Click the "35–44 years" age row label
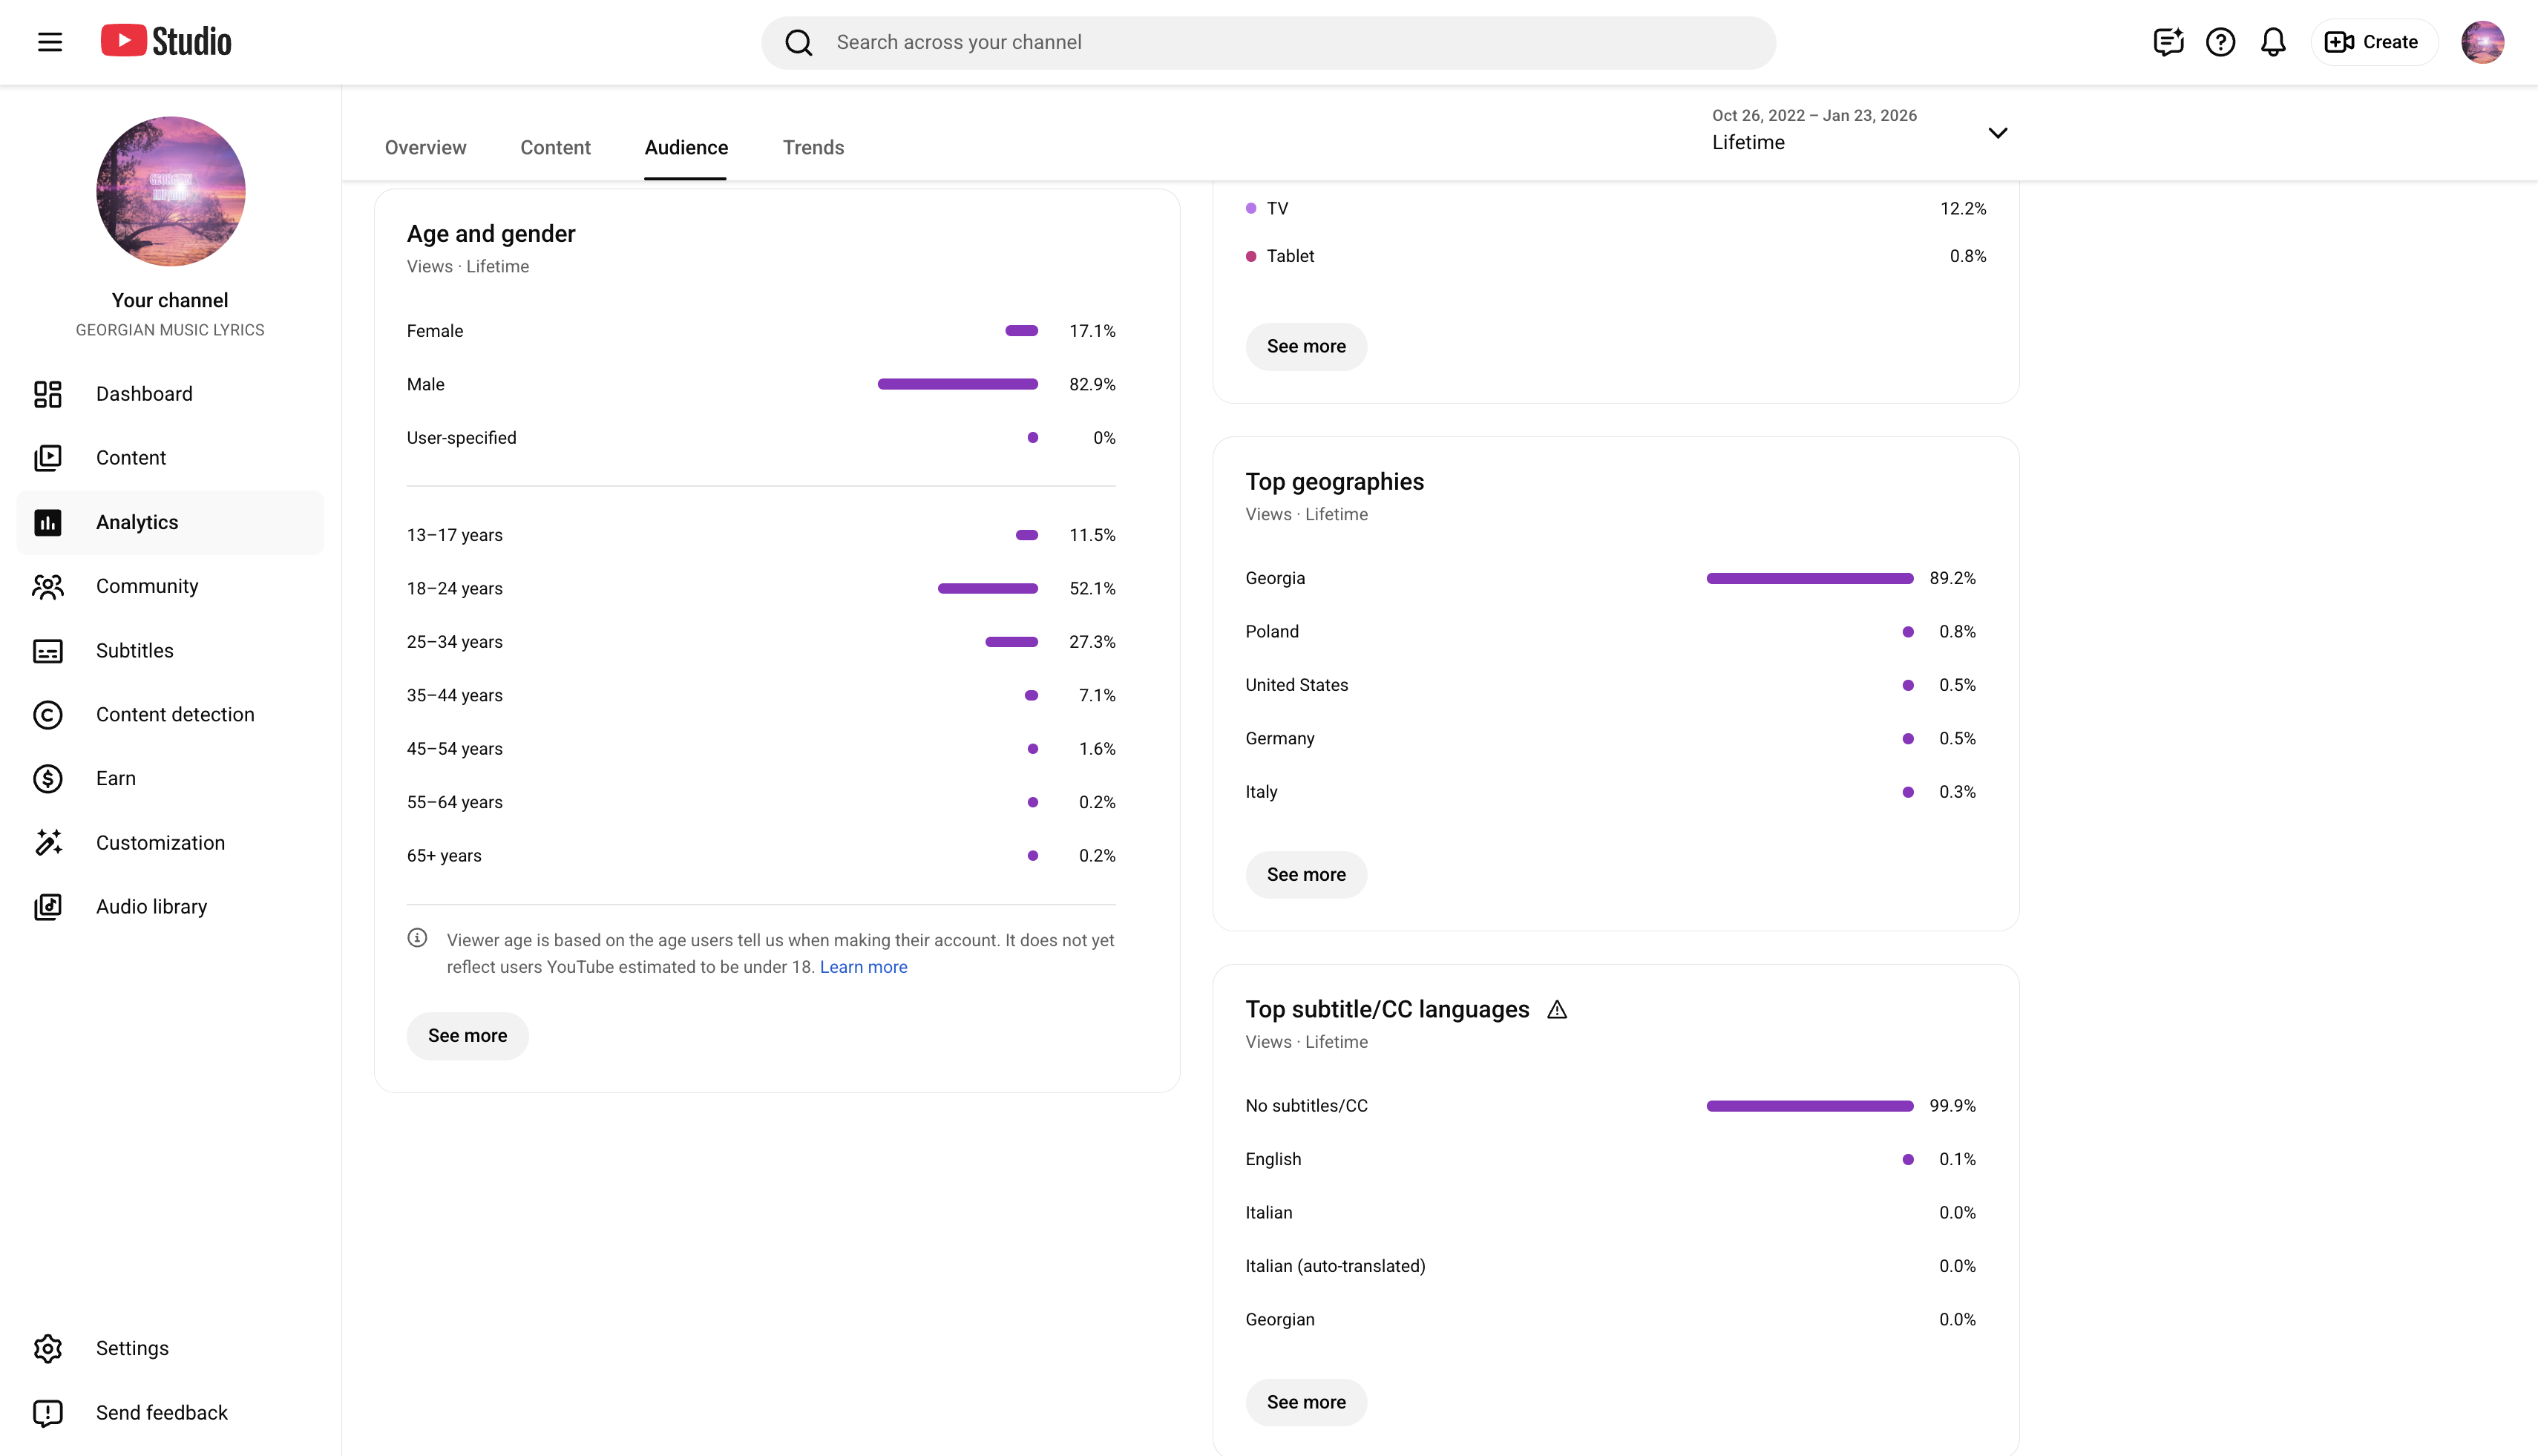This screenshot has height=1456, width=2538. click(455, 696)
